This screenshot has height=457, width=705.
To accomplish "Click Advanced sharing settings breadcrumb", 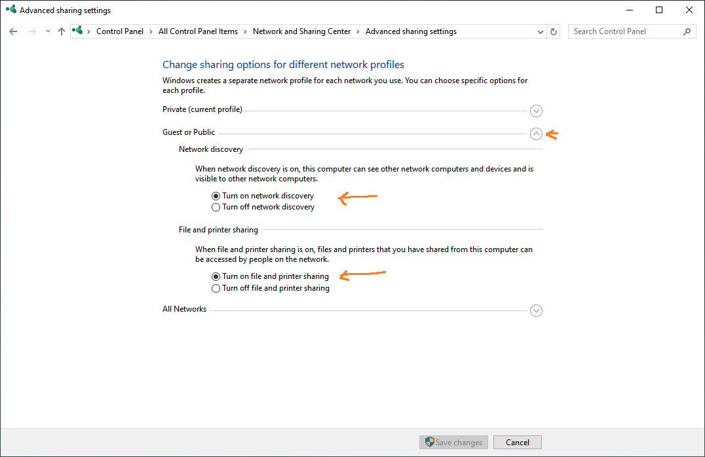I will (411, 31).
